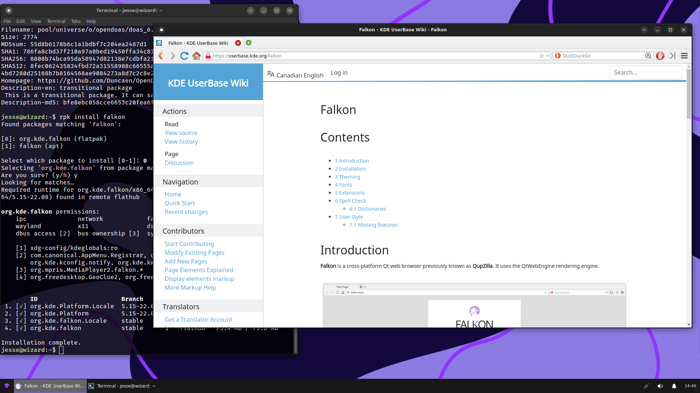Open the volume speaker in system tray

660,386
